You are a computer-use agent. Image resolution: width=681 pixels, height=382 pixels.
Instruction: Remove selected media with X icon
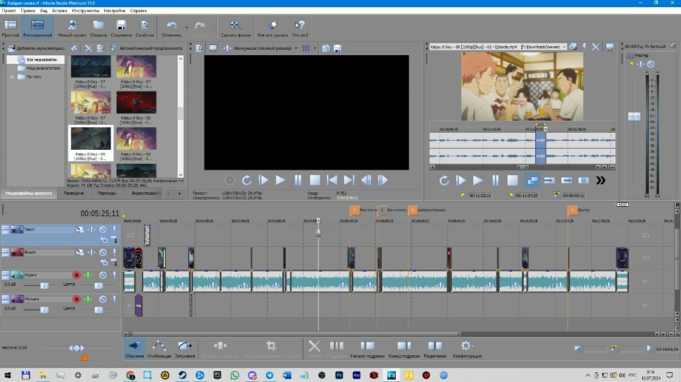point(88,48)
